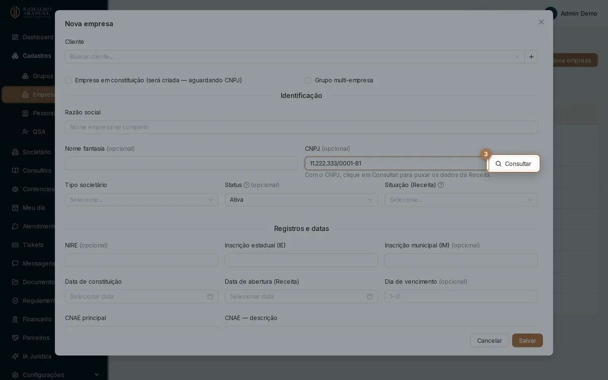Click the Razão social input field
The width and height of the screenshot is (608, 380).
click(x=301, y=127)
